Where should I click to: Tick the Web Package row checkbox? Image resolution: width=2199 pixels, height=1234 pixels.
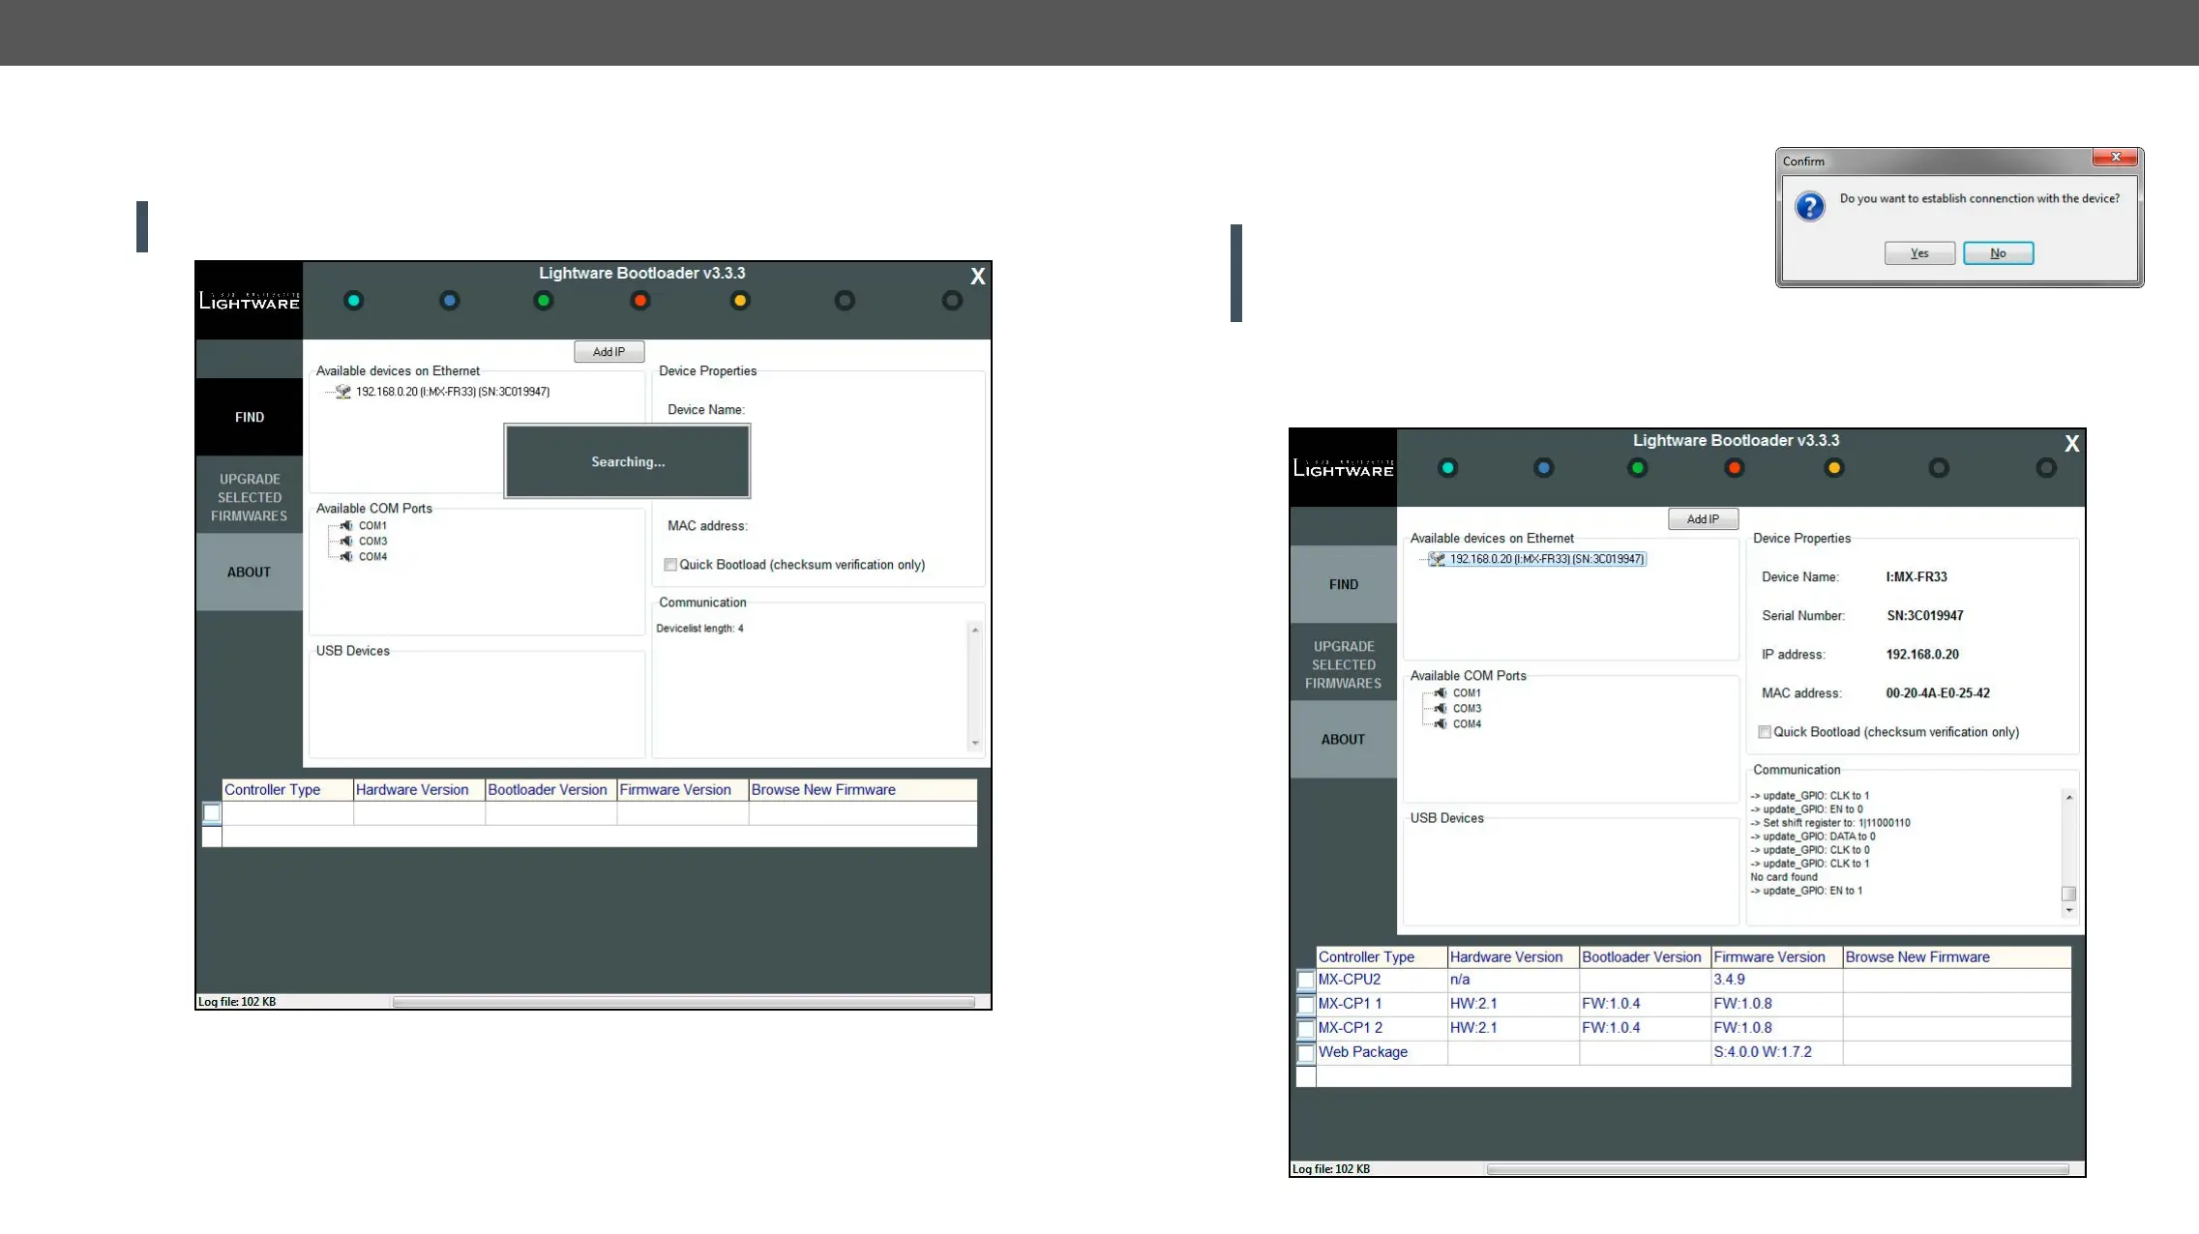click(1306, 1053)
